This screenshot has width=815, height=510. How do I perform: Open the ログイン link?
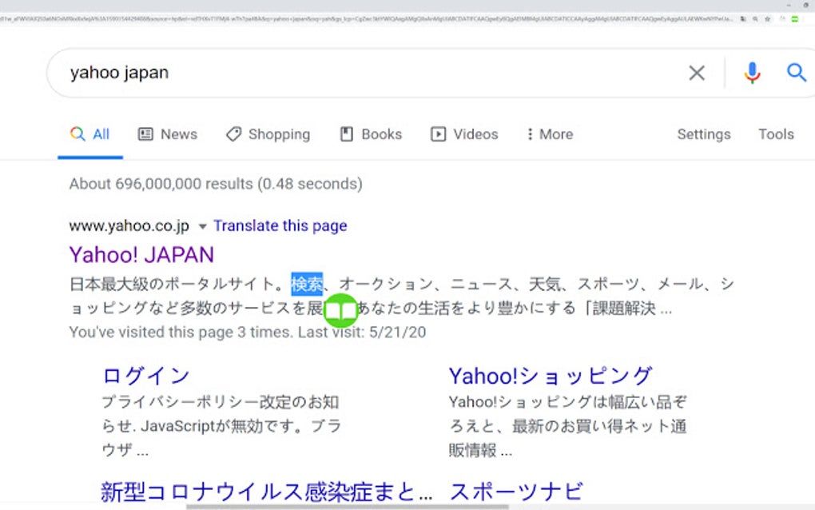coord(145,375)
